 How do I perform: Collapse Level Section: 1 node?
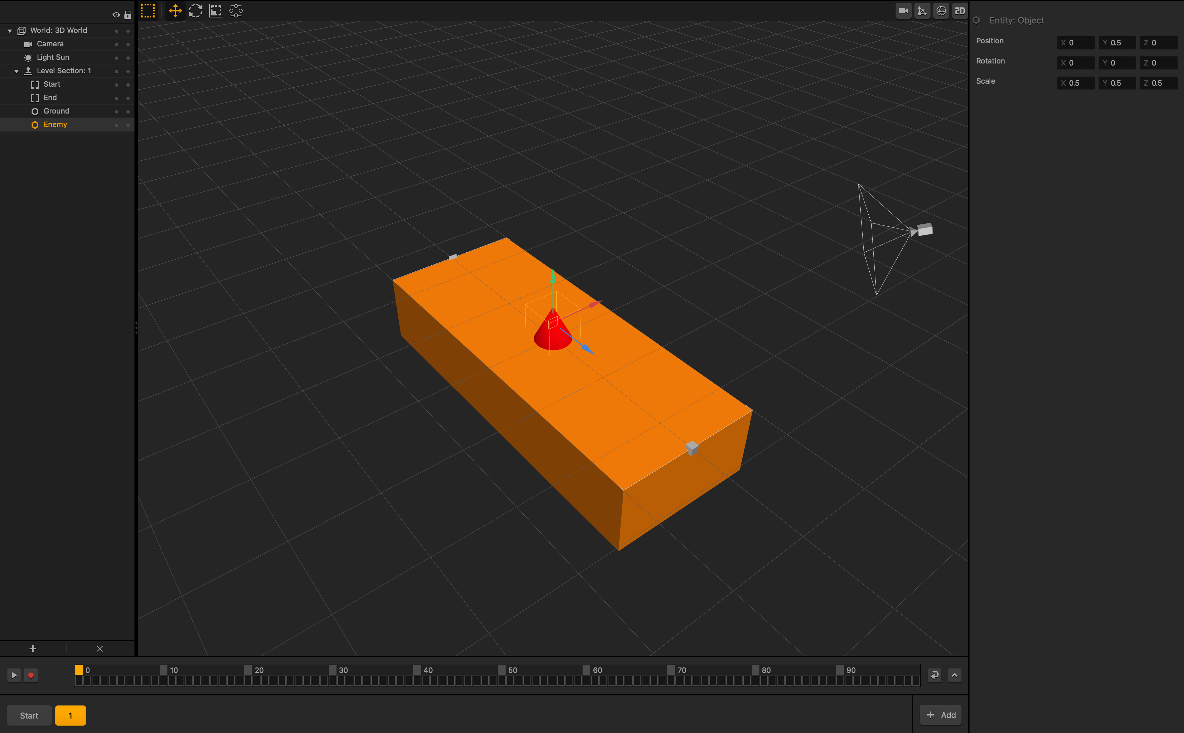[x=16, y=71]
